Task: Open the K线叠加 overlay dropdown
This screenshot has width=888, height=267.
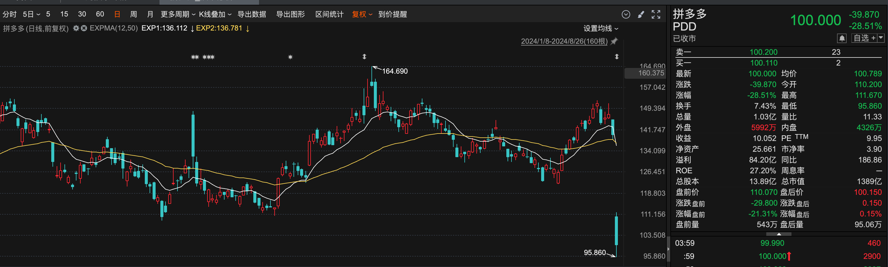Action: pyautogui.click(x=215, y=14)
